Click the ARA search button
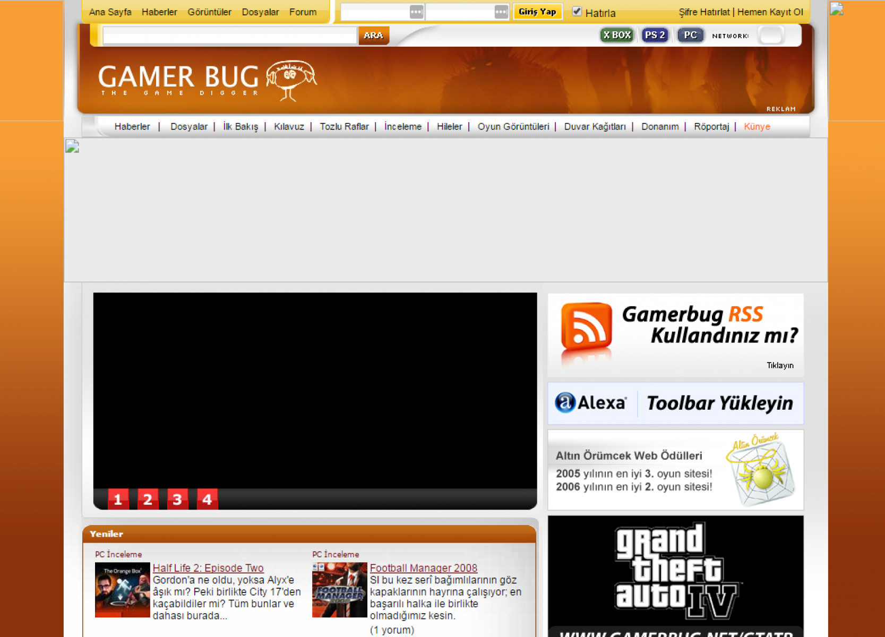This screenshot has height=637, width=885. point(374,36)
